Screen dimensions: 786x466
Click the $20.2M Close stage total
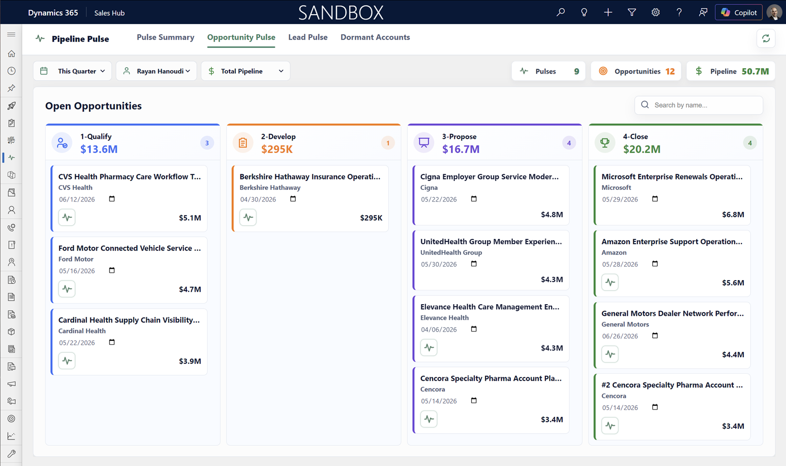[642, 149]
